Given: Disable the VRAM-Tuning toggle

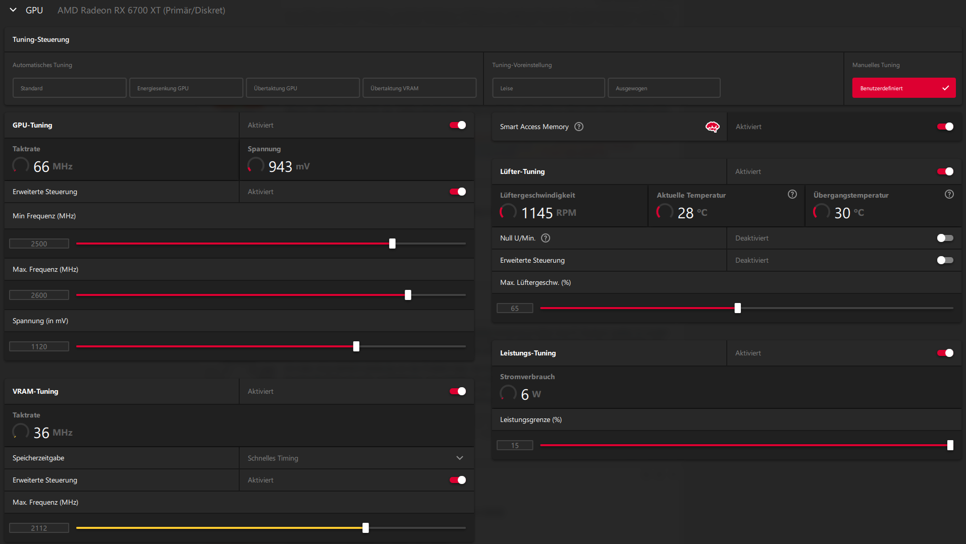Looking at the screenshot, I should point(458,391).
